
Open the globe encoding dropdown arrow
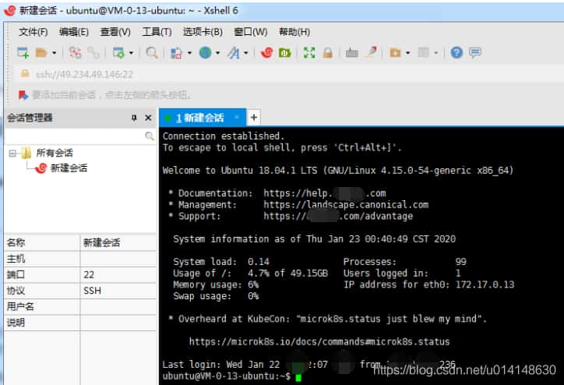coord(218,54)
